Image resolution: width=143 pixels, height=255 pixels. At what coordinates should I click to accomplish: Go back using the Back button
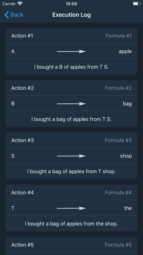point(14,15)
